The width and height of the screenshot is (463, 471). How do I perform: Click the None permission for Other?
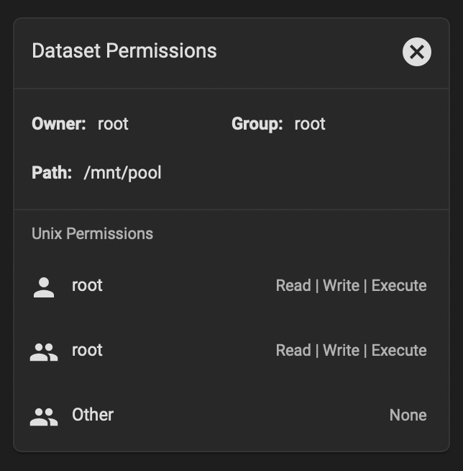coord(408,415)
